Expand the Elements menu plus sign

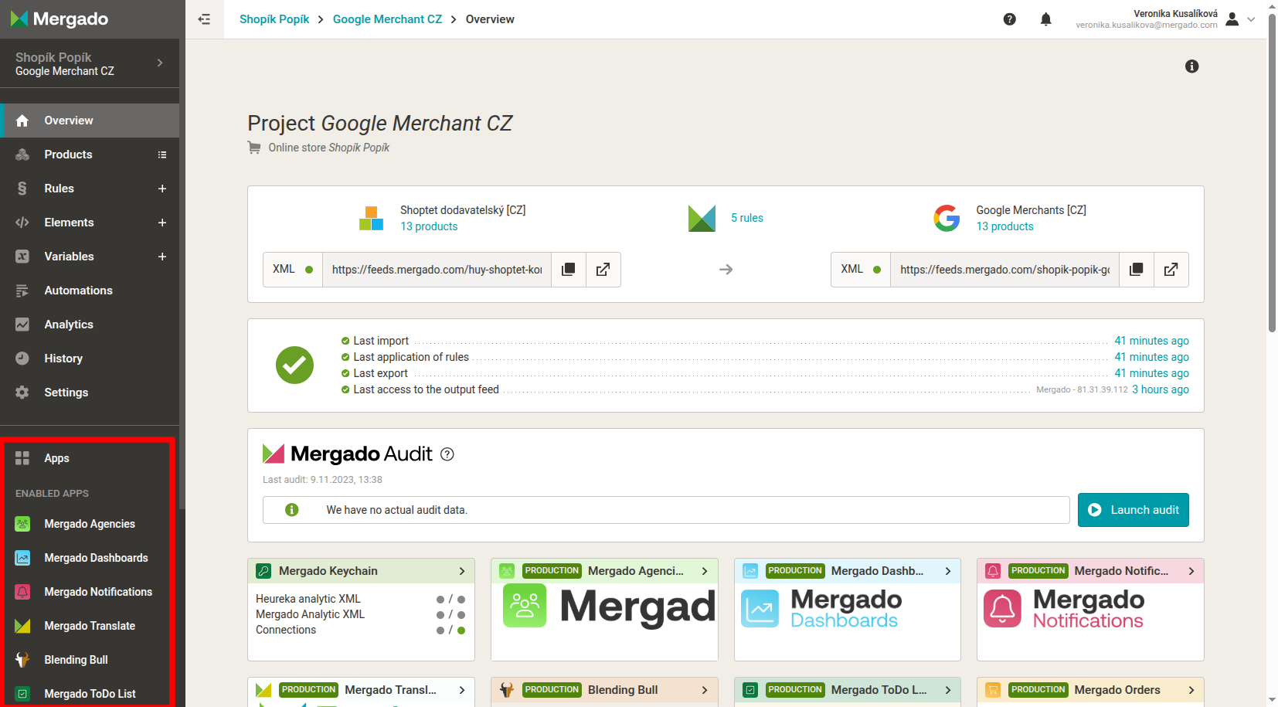pyautogui.click(x=162, y=223)
